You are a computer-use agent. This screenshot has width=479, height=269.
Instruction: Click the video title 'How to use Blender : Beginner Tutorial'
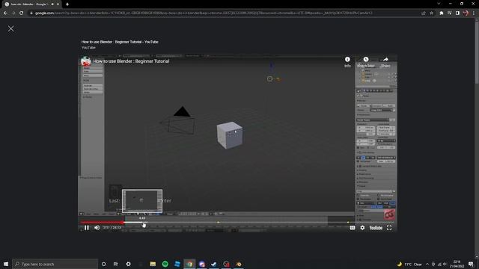point(132,61)
